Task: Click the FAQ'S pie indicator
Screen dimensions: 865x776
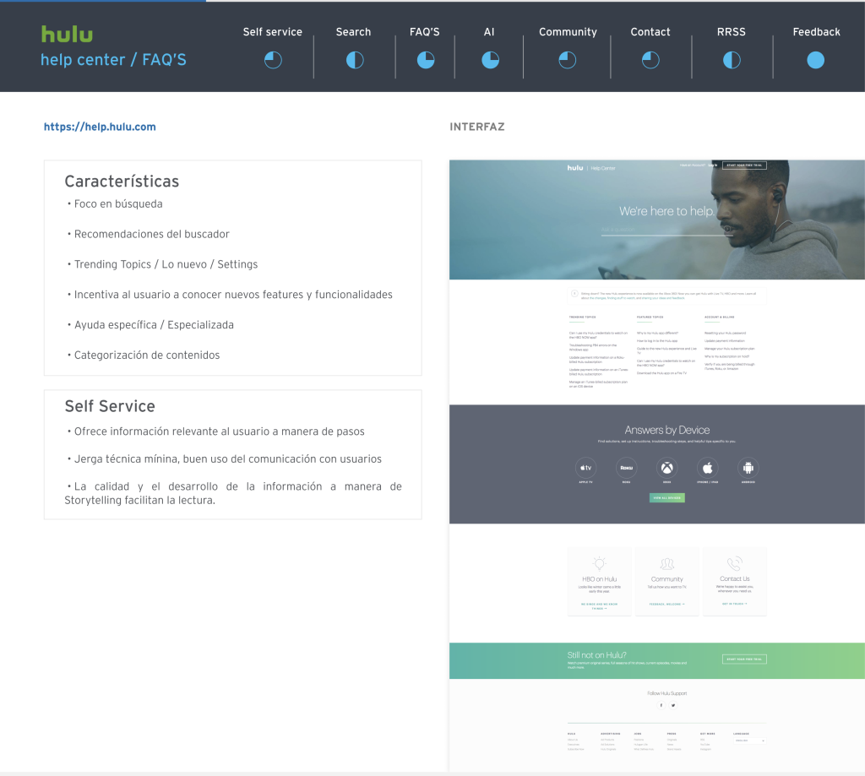Action: 426,60
